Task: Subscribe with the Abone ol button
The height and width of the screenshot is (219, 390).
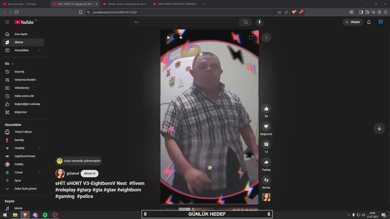Action: pos(90,173)
